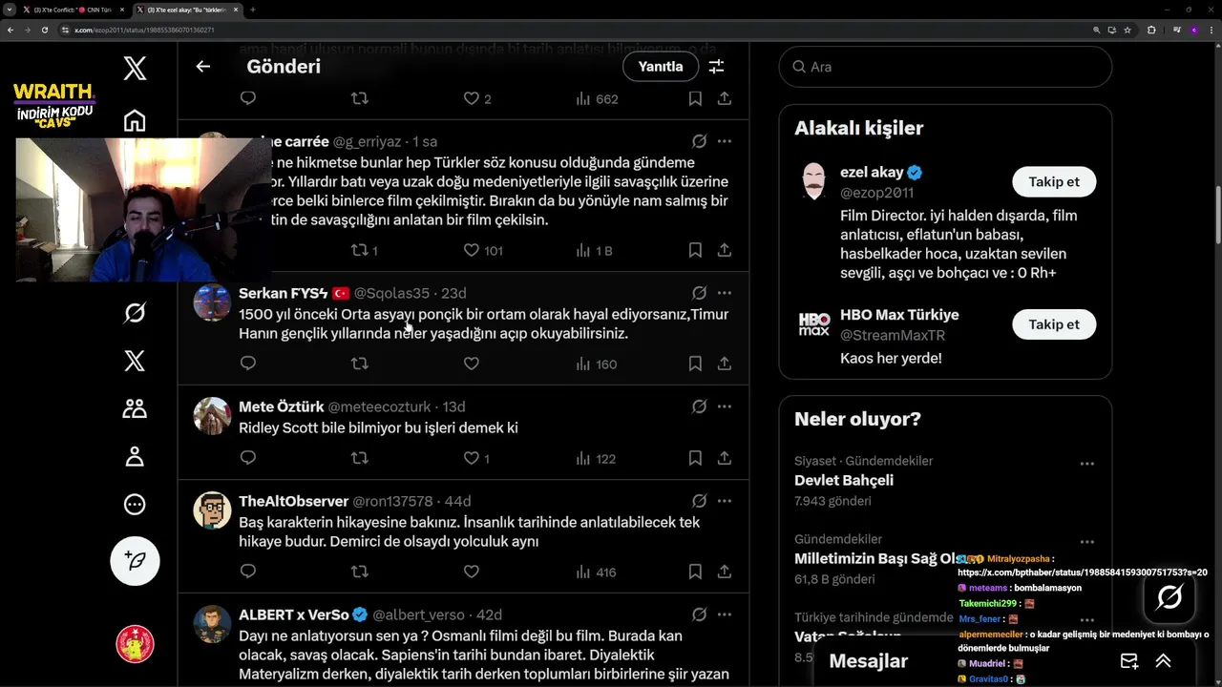The width and height of the screenshot is (1222, 687).
Task: Reply to Mete Öztürk post
Action: tap(248, 458)
